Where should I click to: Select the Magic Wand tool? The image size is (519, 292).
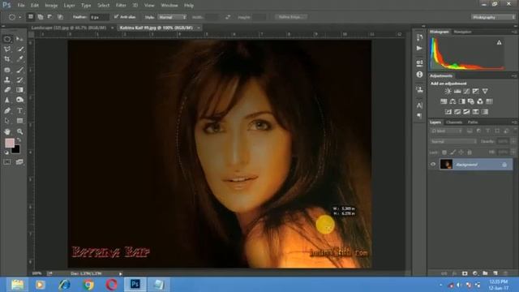tap(19, 49)
